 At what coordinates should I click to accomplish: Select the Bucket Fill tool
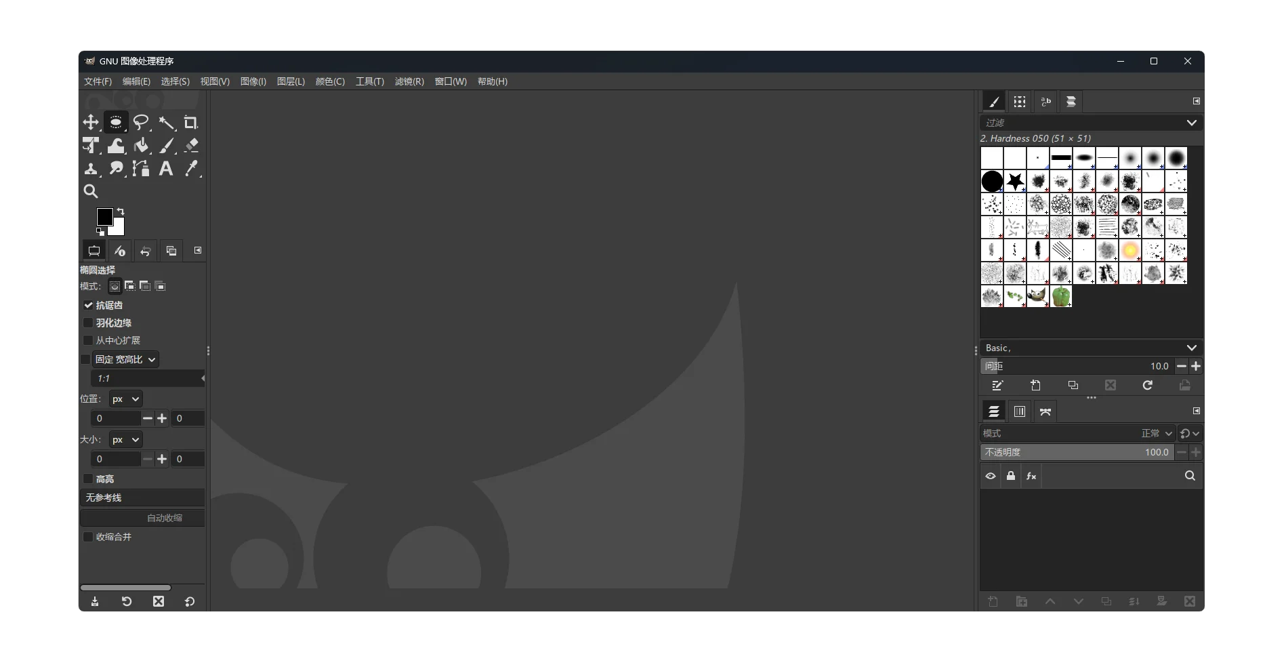point(141,146)
